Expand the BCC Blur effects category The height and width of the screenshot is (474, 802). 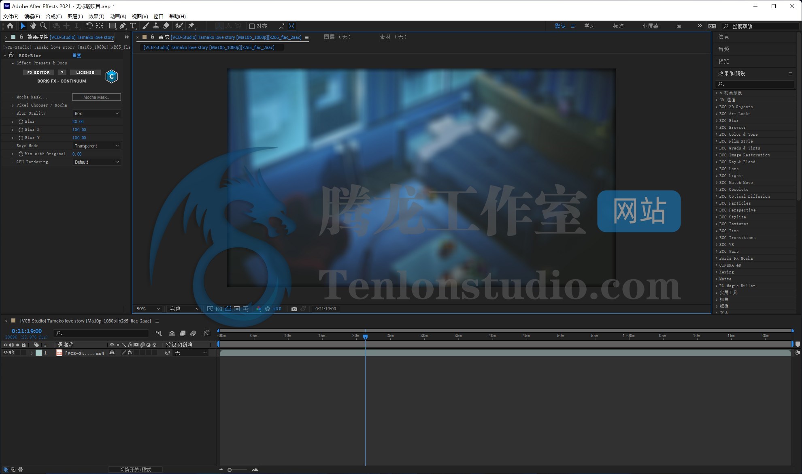[717, 121]
